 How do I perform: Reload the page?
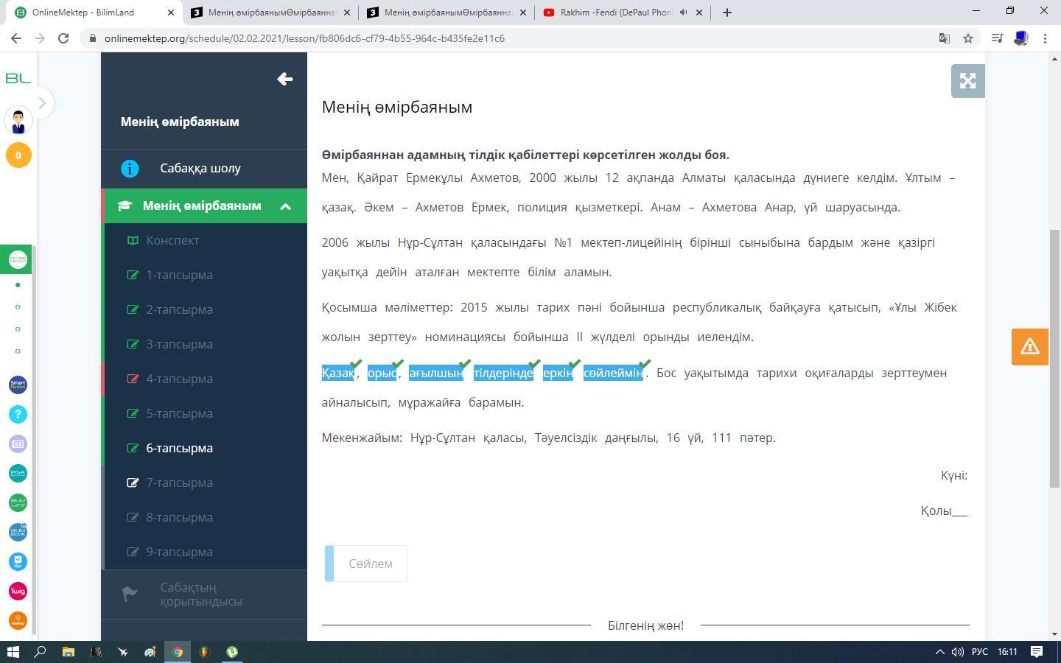click(x=63, y=38)
